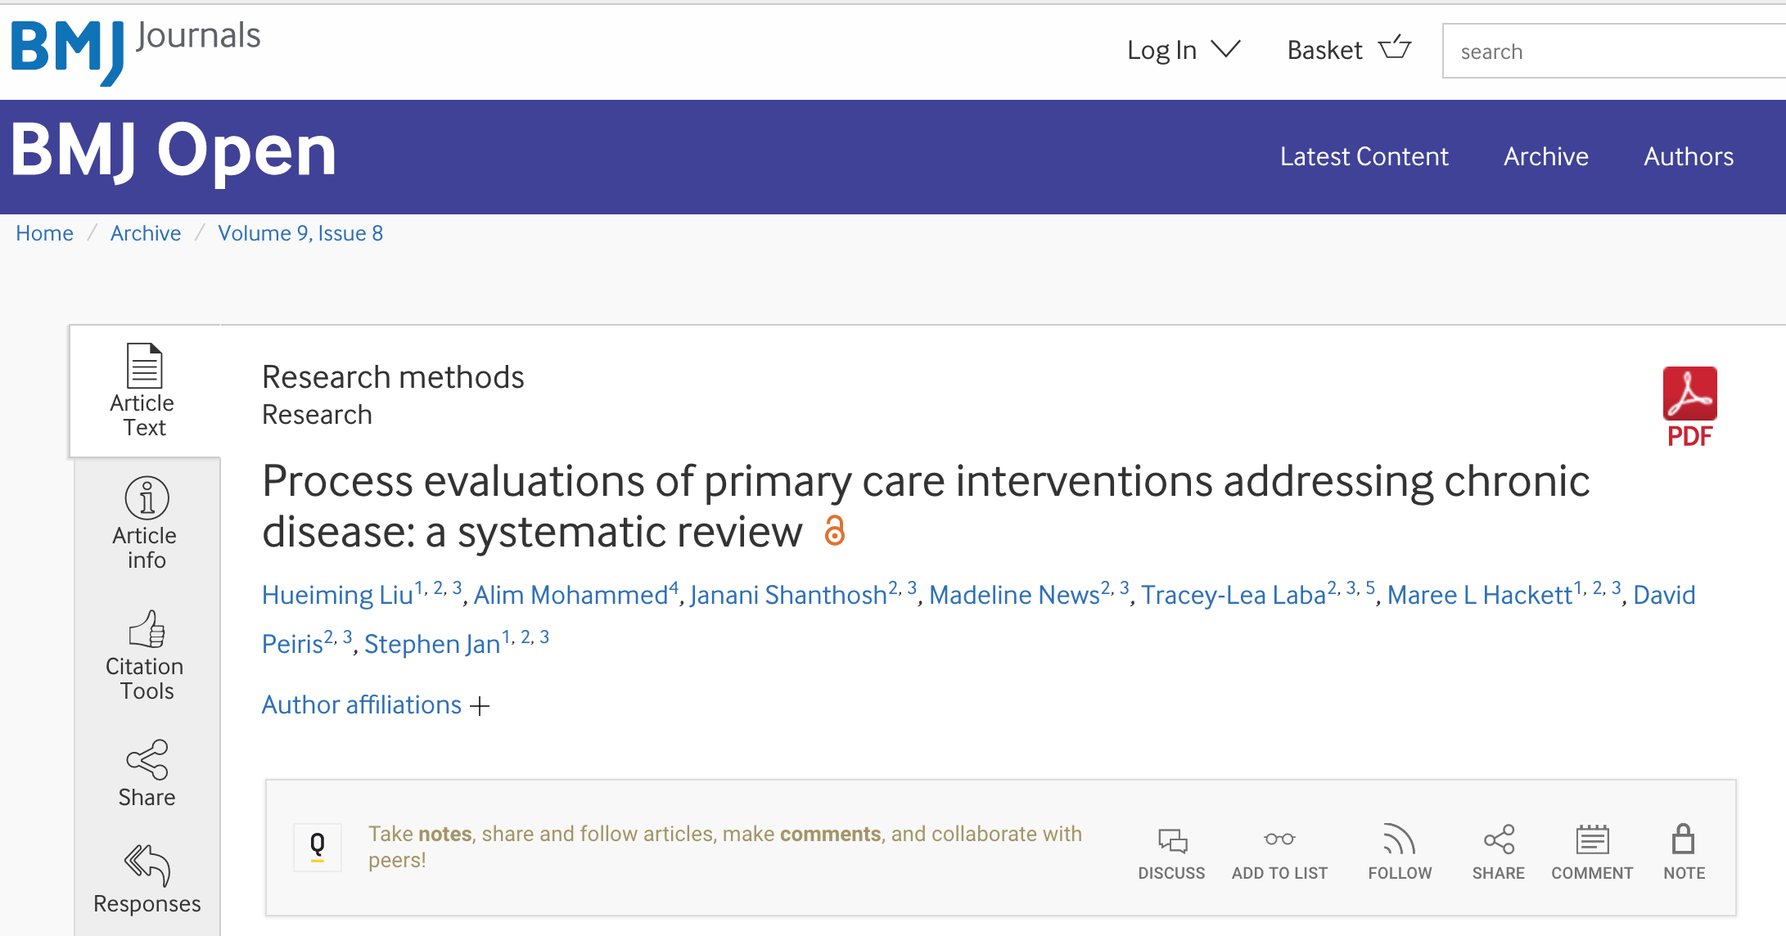
Task: Open Citation Tools thumbs-up icon
Action: pyautogui.click(x=147, y=629)
